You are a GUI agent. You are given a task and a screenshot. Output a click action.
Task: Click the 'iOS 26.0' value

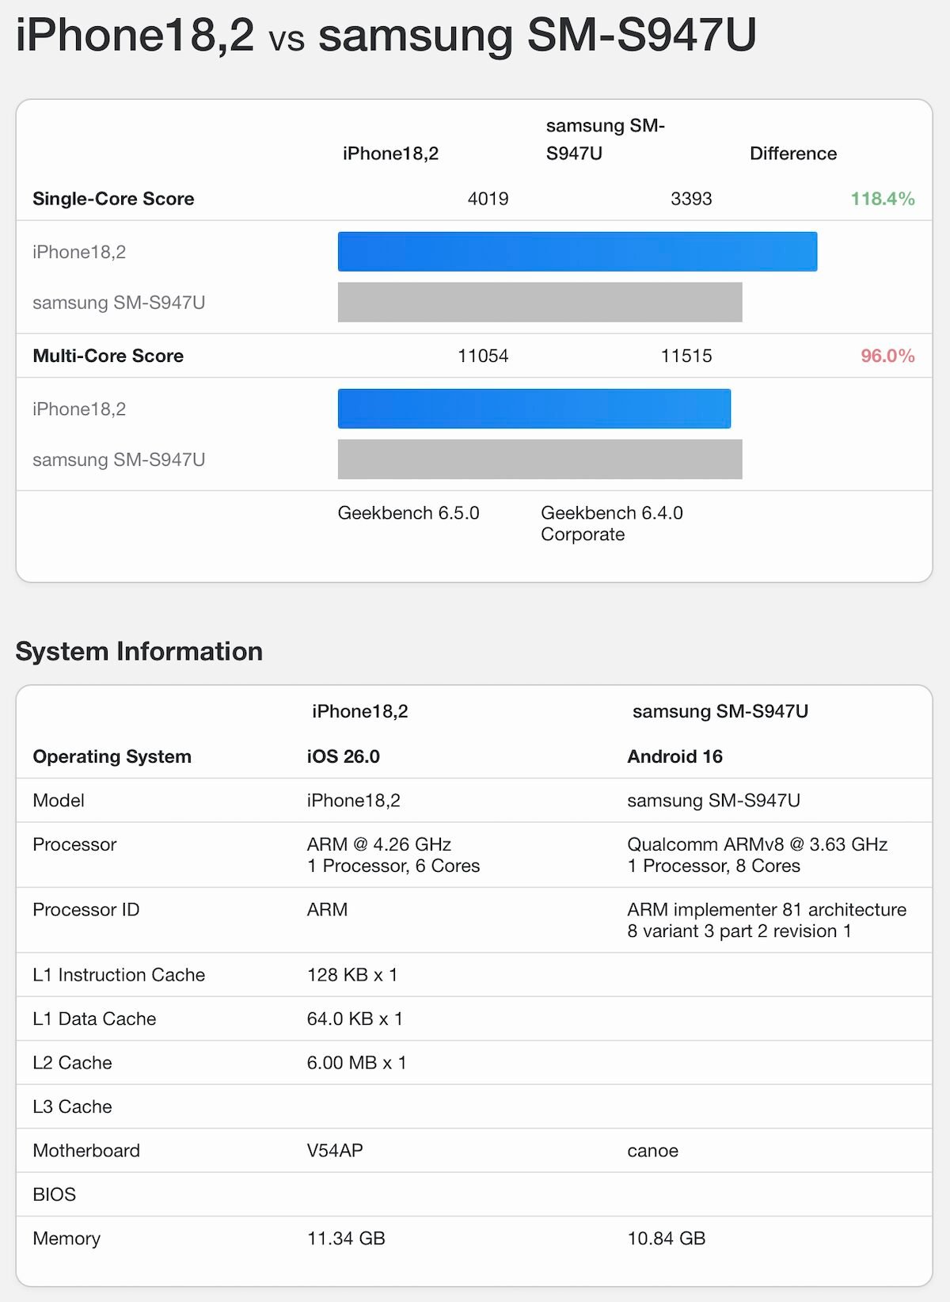click(344, 756)
